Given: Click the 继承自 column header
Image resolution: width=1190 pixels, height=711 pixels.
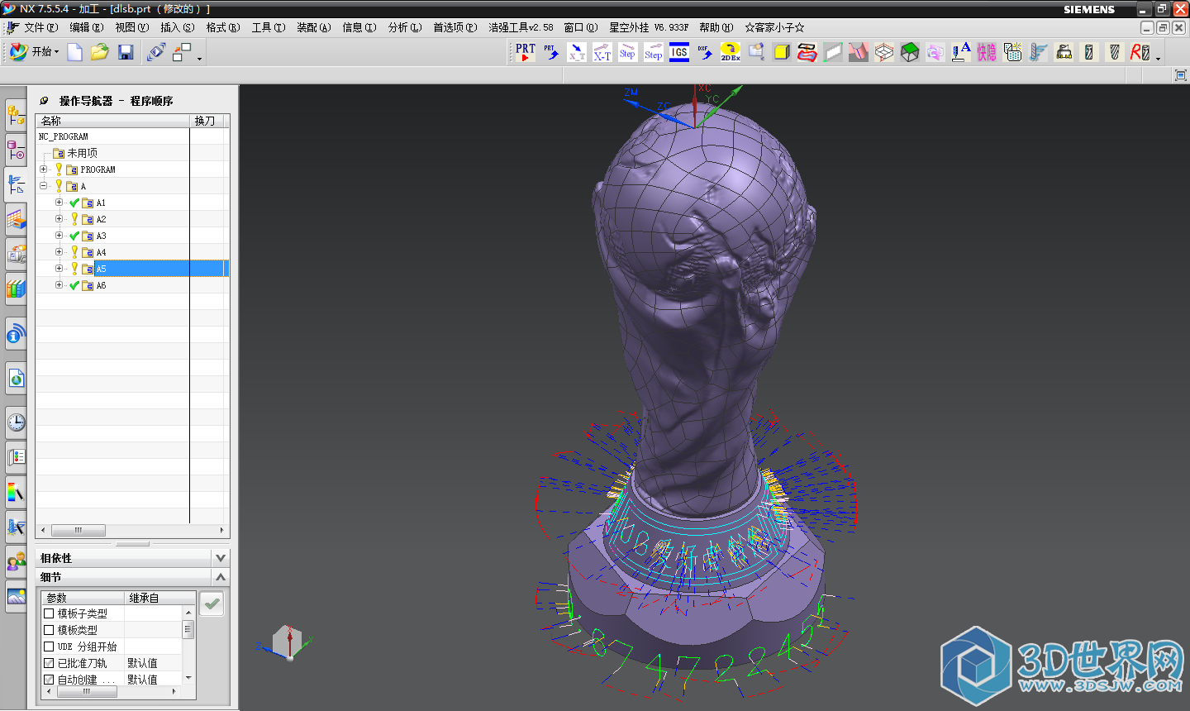Looking at the screenshot, I should 159,598.
